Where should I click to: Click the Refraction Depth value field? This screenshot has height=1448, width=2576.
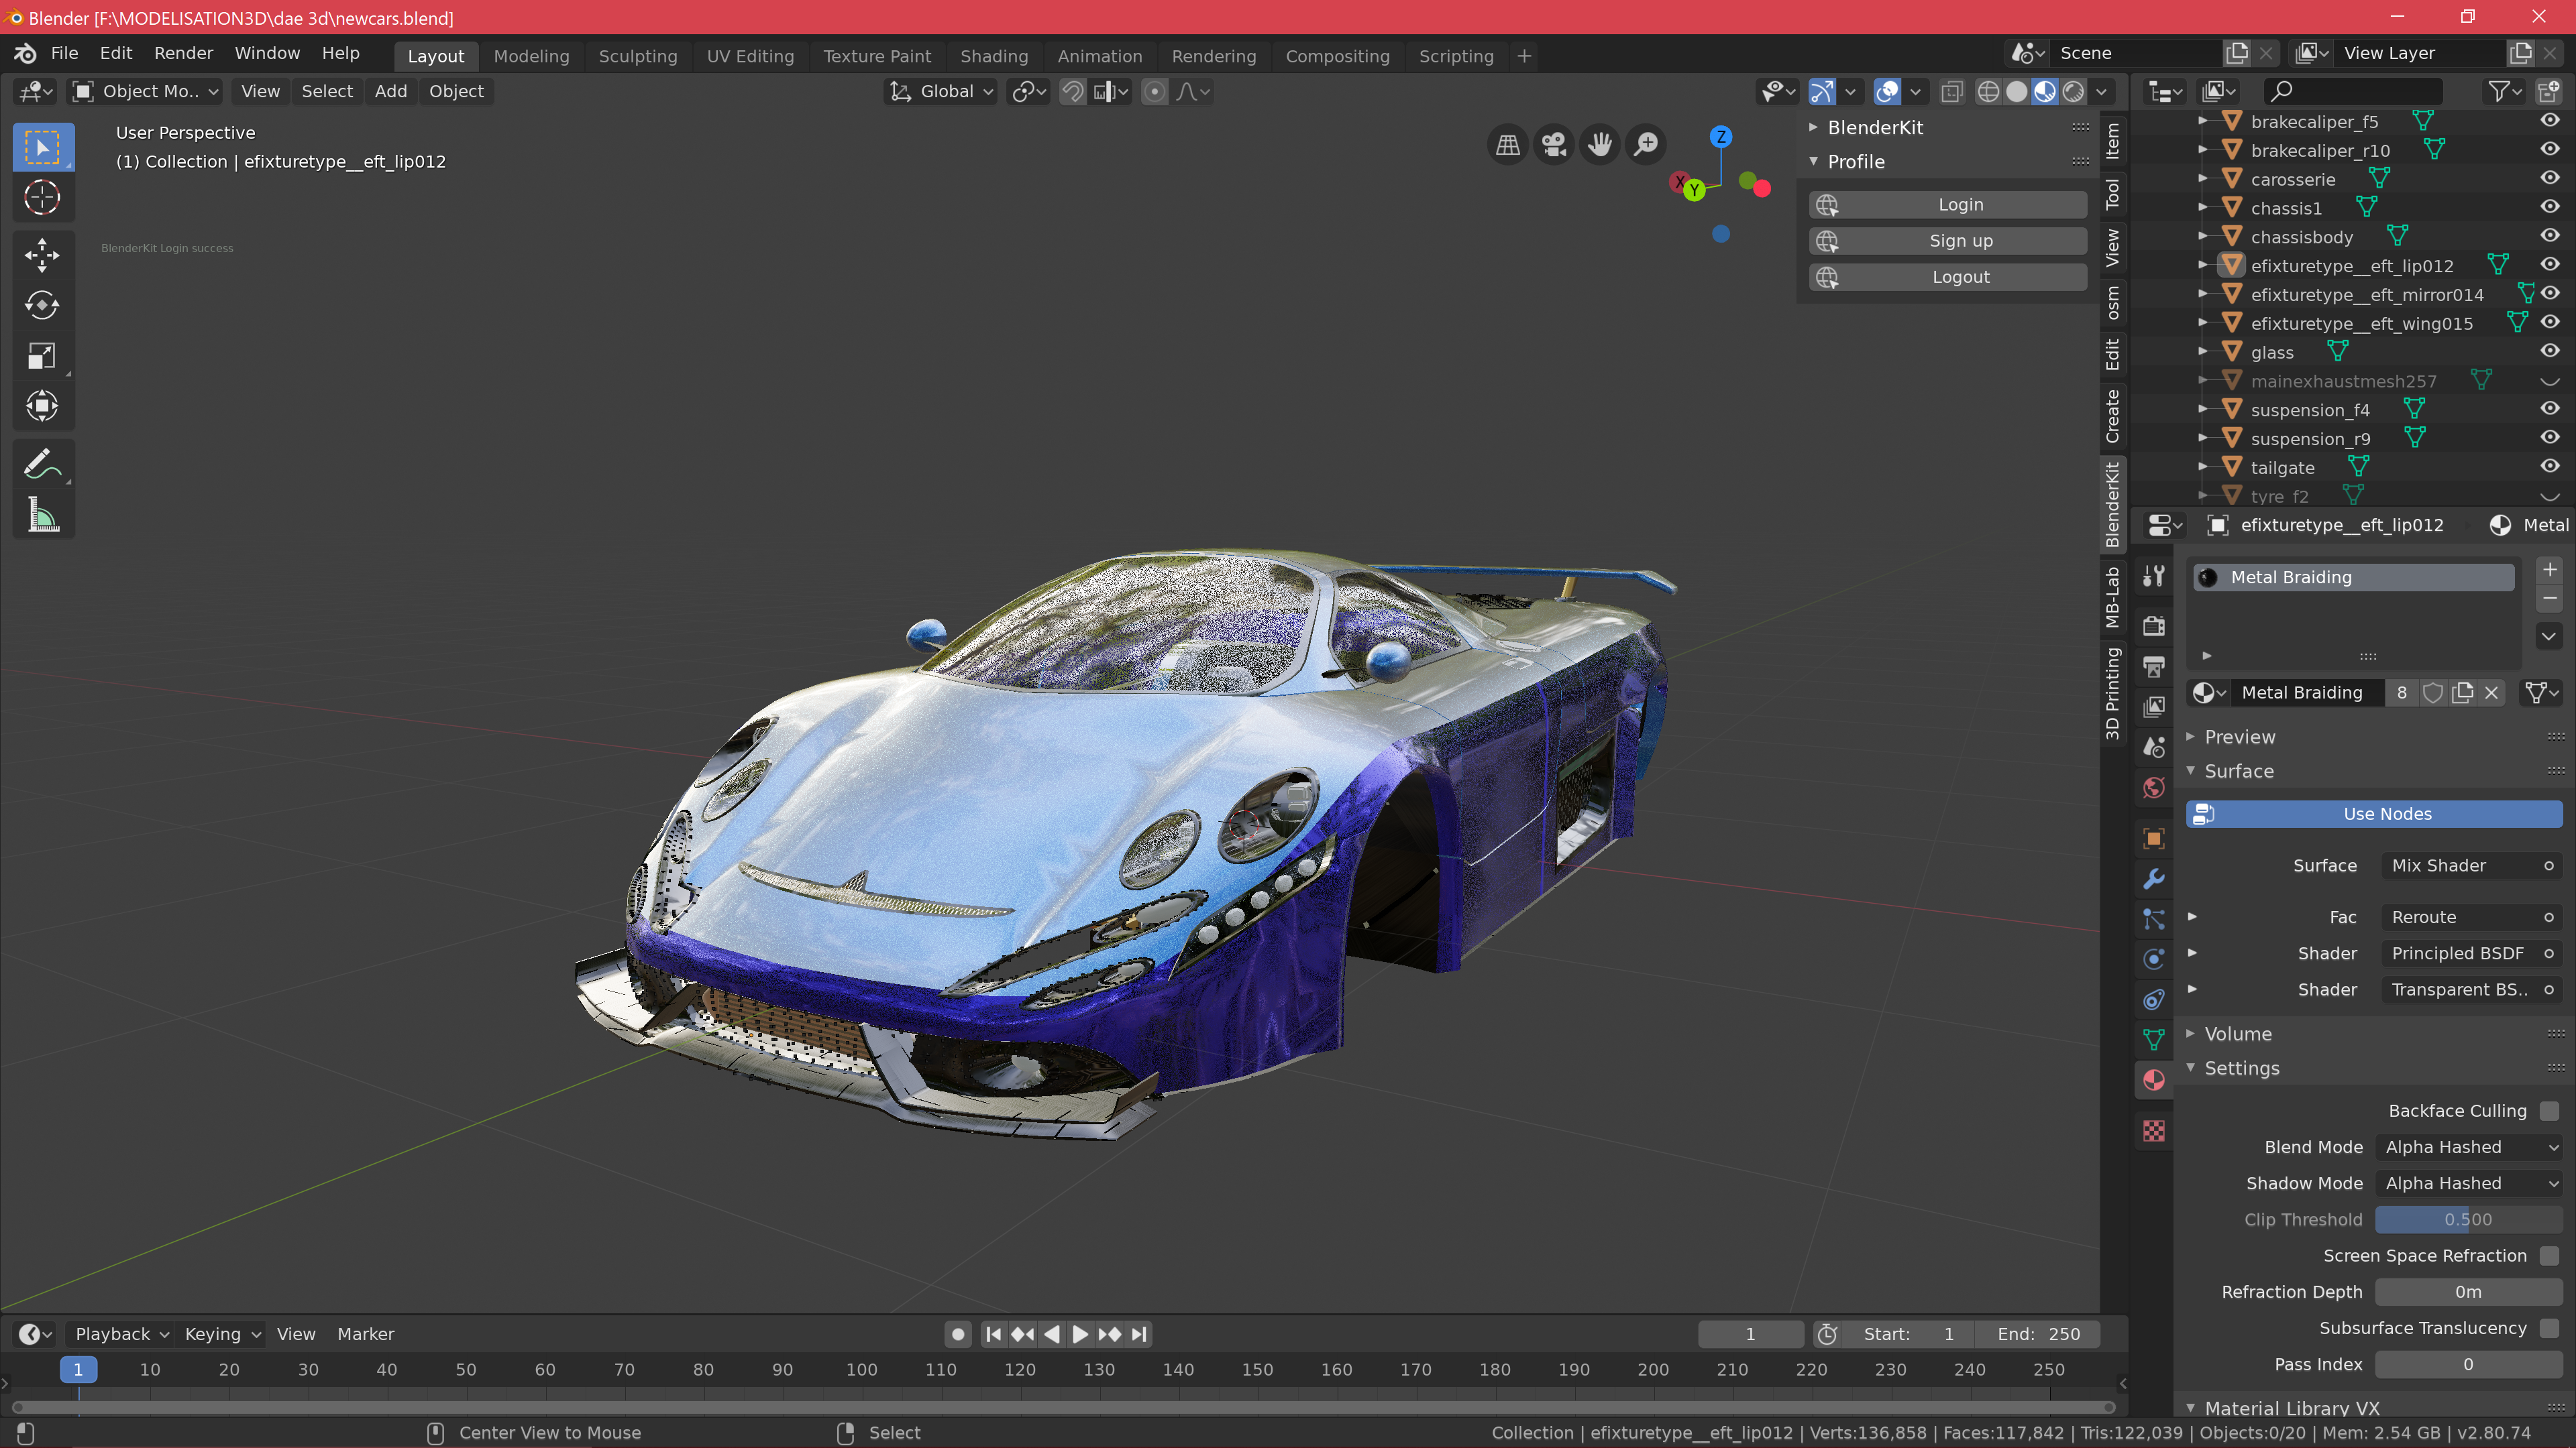pos(2468,1292)
